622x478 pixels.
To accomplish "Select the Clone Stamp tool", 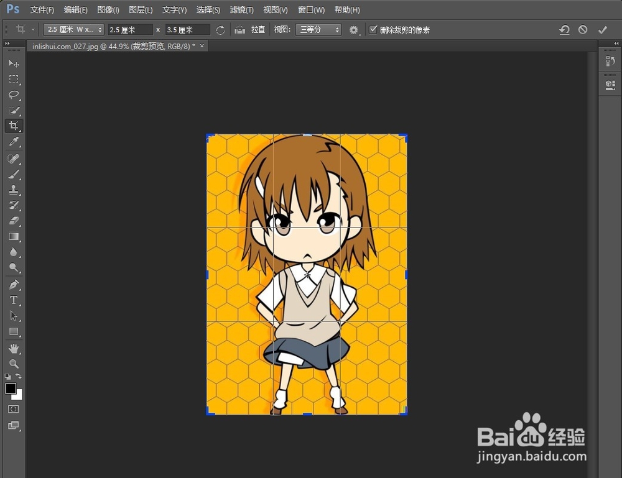I will pyautogui.click(x=14, y=189).
